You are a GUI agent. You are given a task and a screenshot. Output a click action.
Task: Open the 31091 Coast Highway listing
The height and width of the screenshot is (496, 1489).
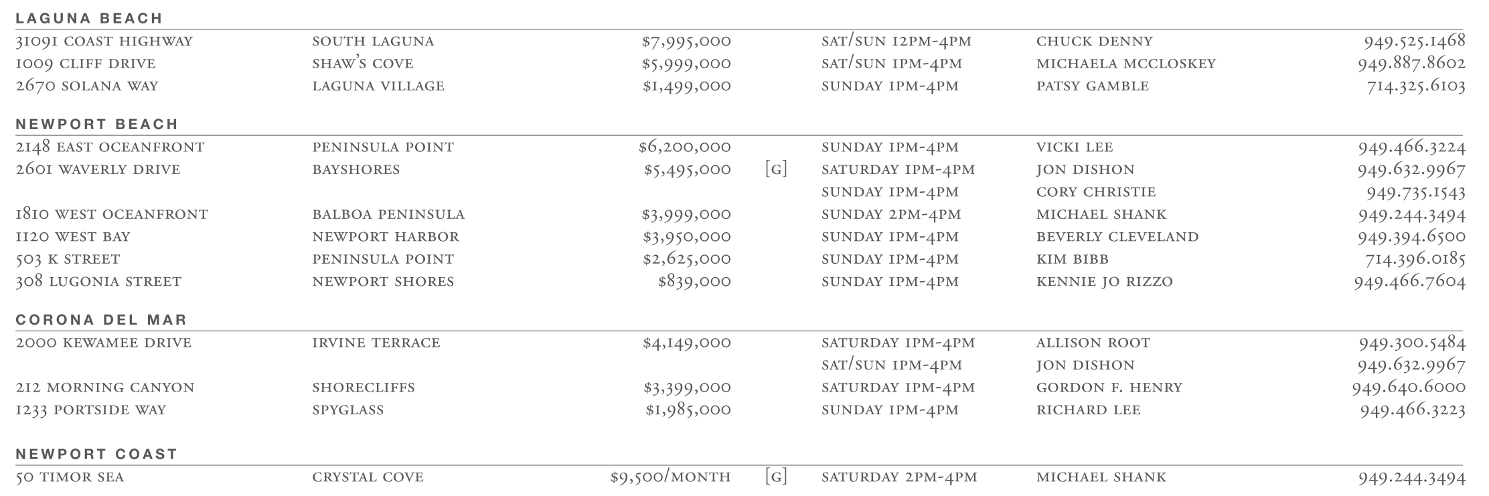(104, 42)
